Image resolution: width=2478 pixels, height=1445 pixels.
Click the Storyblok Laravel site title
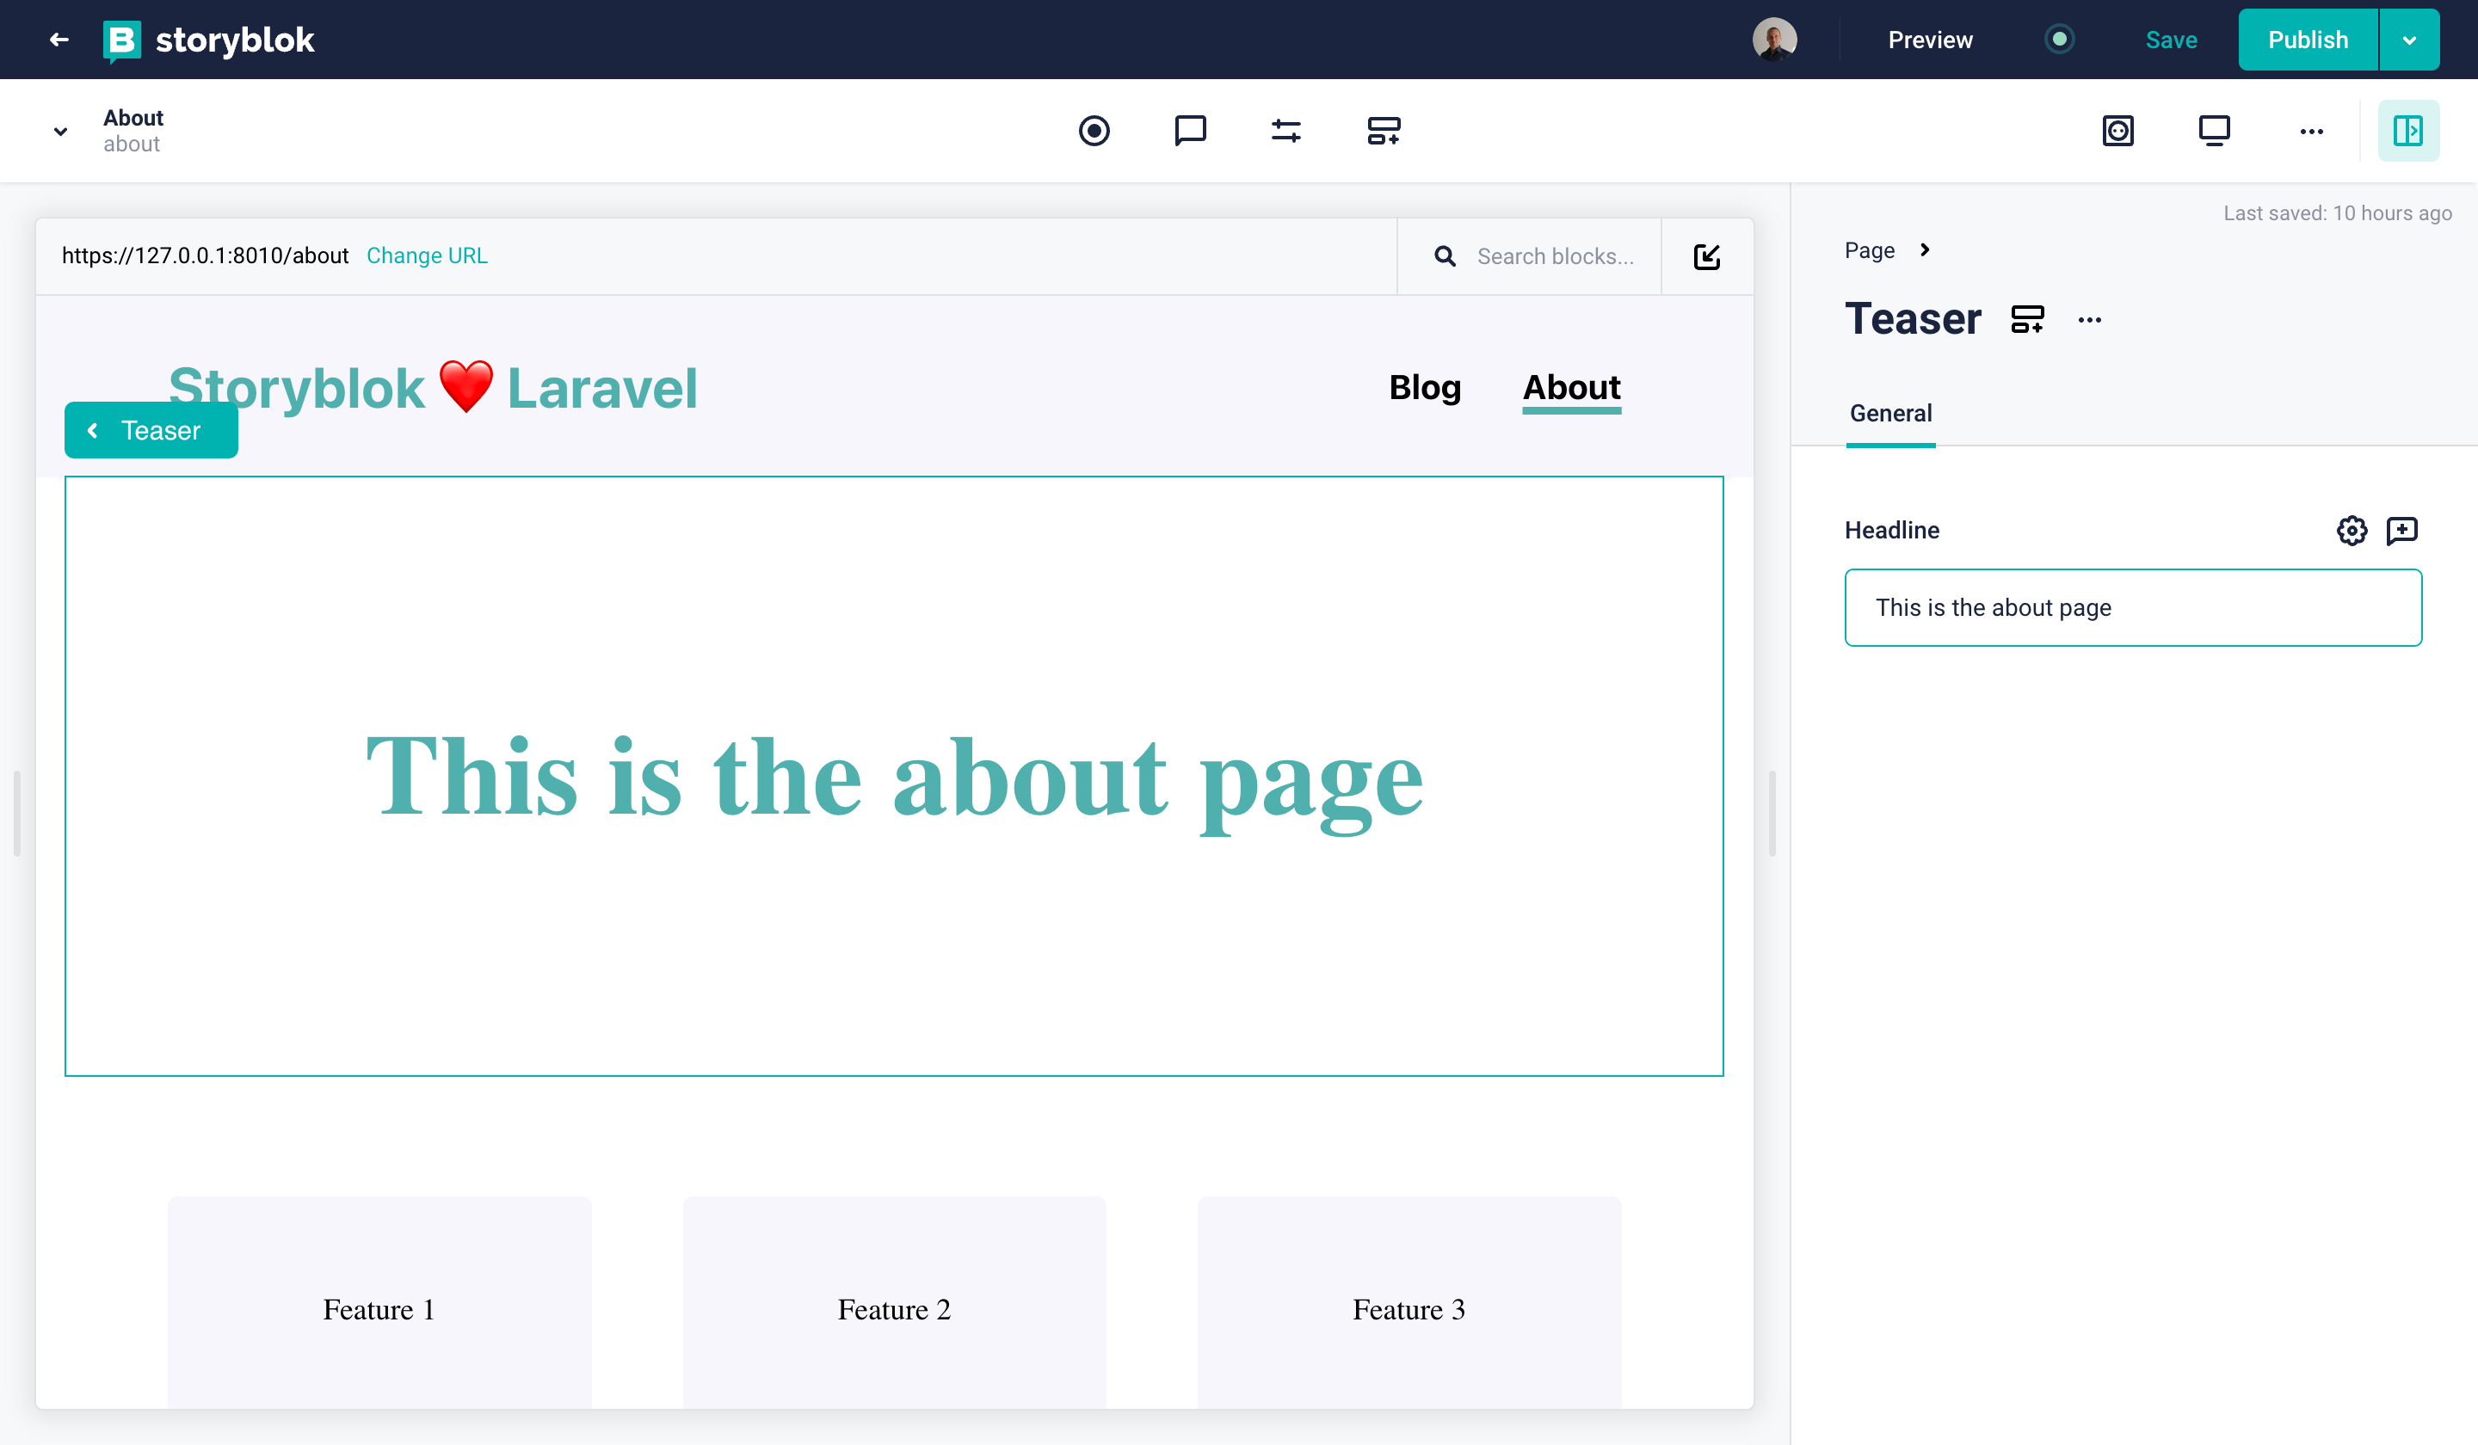433,387
